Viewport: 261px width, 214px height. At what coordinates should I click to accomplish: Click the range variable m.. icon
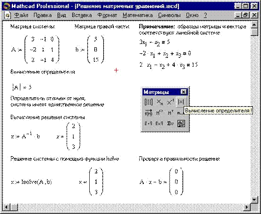coord(180,113)
